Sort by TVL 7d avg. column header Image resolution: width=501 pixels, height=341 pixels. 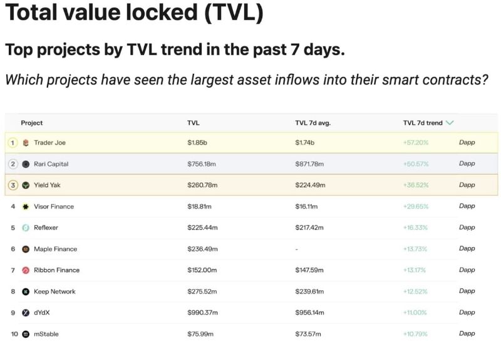point(312,123)
